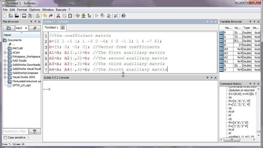Select DPTM_LK1.ppt file

[22, 85]
